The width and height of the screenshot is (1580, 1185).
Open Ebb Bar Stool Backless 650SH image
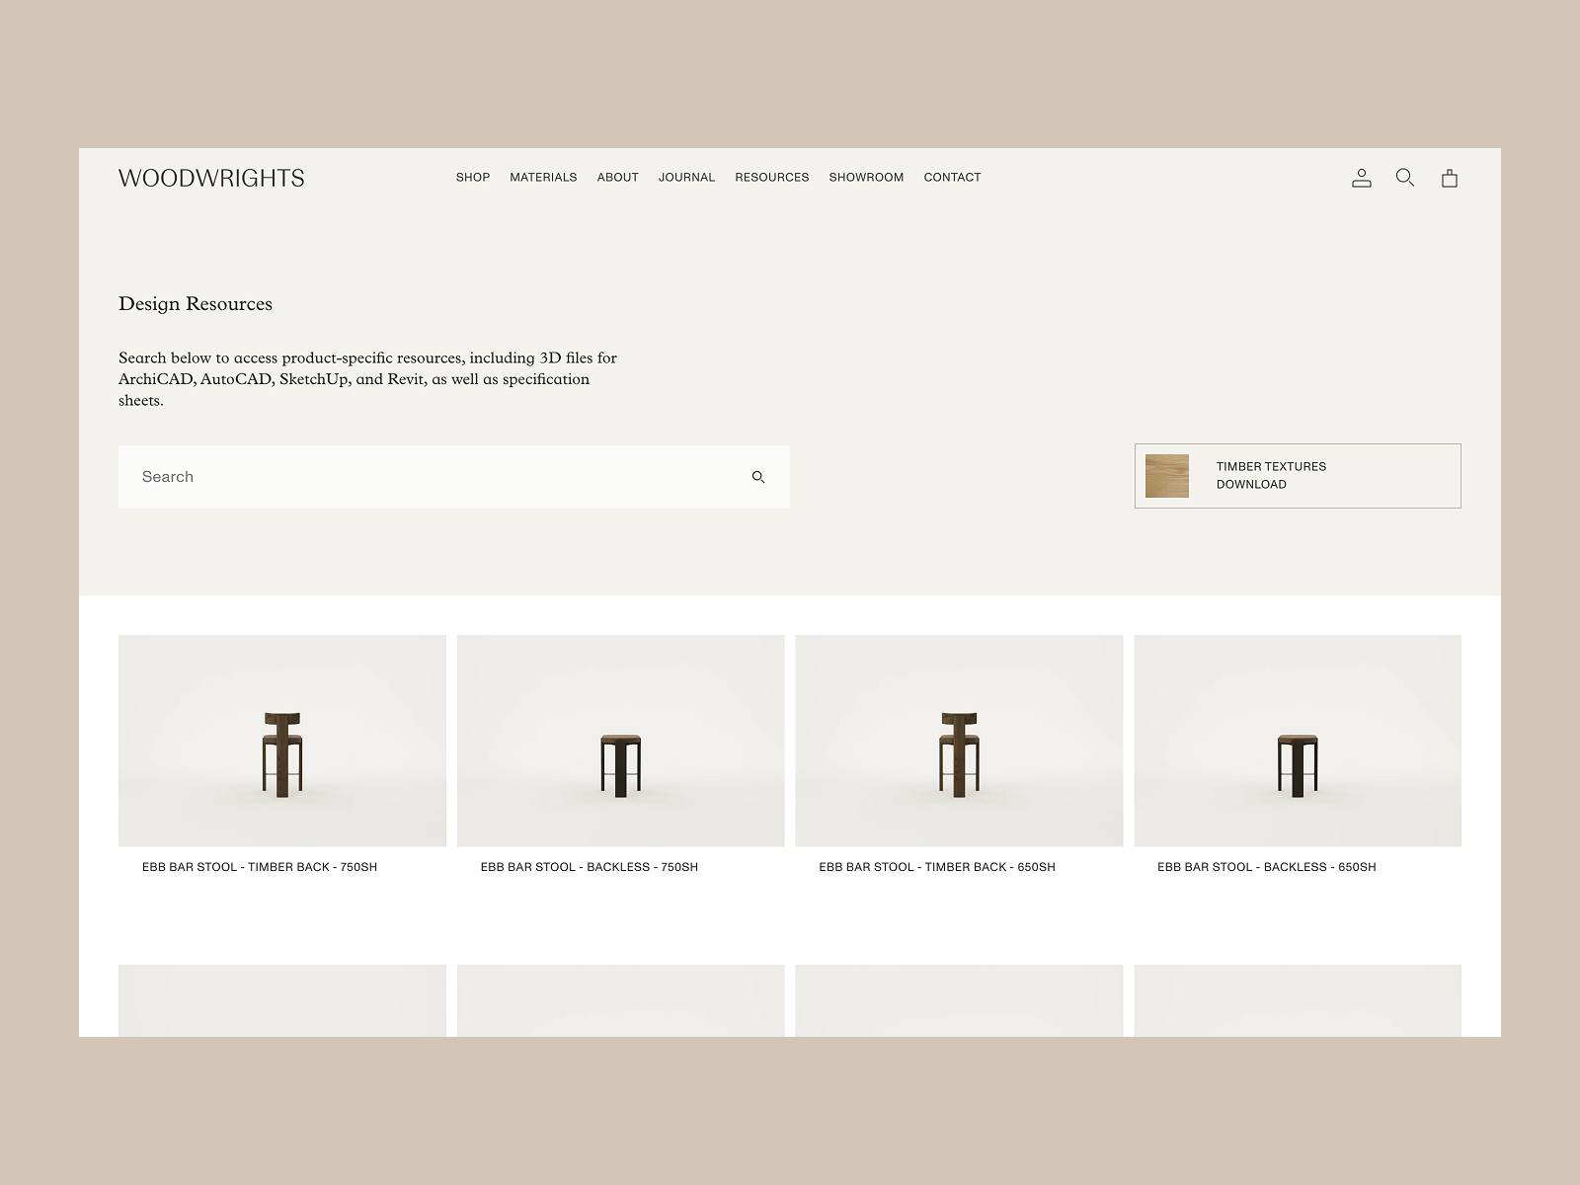[1298, 741]
